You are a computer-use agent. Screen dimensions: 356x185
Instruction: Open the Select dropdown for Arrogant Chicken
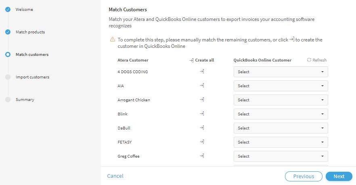pyautogui.click(x=281, y=100)
